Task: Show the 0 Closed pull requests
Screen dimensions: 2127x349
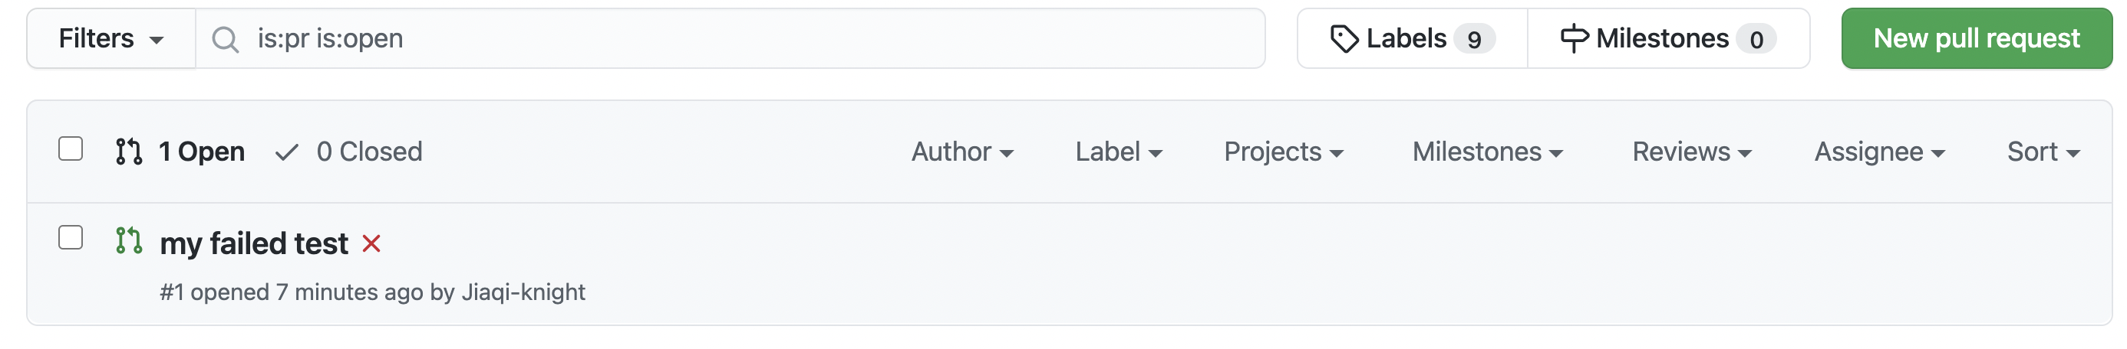Action: (368, 152)
